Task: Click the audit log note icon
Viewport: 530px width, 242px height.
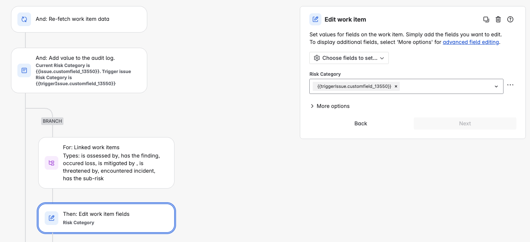Action: click(24, 70)
